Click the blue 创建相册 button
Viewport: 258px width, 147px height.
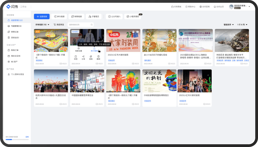(x=42, y=16)
